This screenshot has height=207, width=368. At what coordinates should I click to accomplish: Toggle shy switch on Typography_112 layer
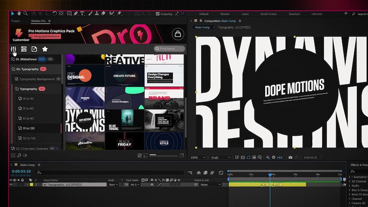152,184
